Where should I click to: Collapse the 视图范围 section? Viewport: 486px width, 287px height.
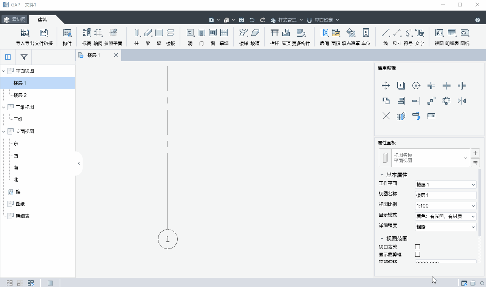point(381,239)
